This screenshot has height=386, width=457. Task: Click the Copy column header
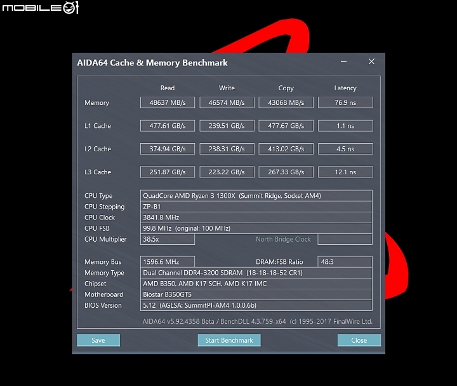[x=286, y=88]
